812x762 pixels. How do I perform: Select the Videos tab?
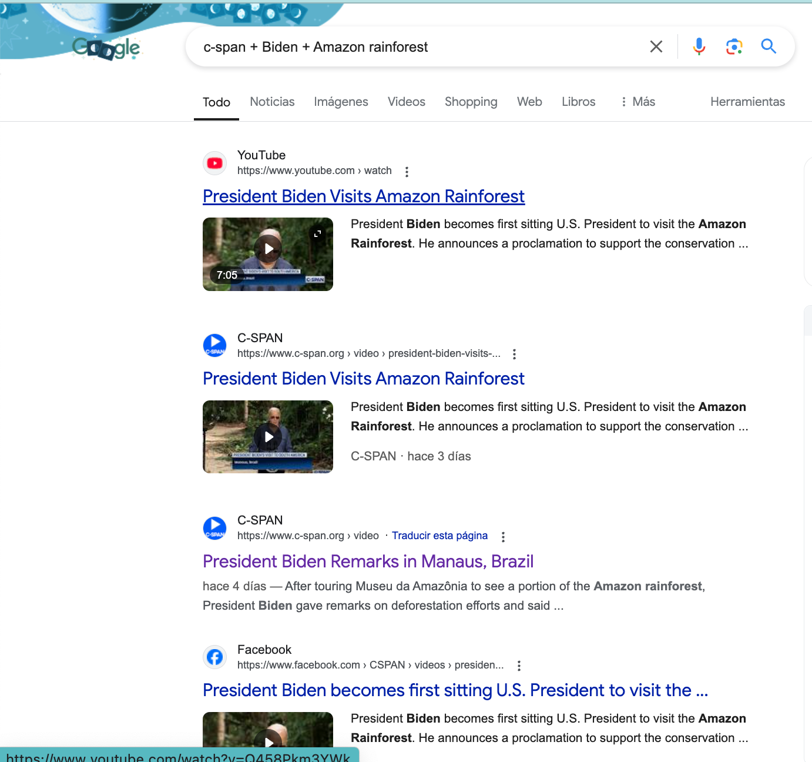click(406, 102)
